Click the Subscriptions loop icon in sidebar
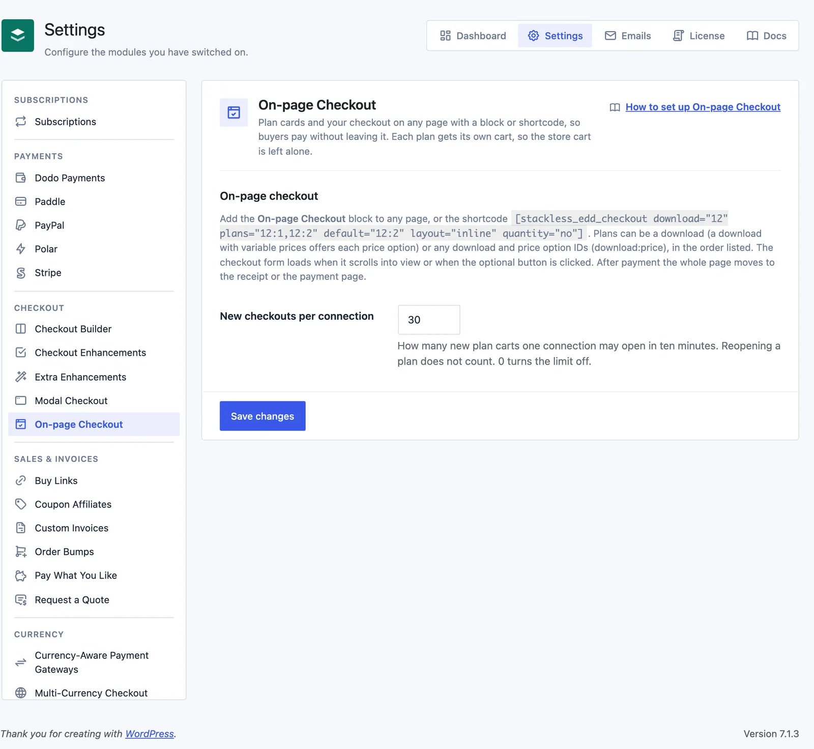This screenshot has height=749, width=814. point(21,122)
